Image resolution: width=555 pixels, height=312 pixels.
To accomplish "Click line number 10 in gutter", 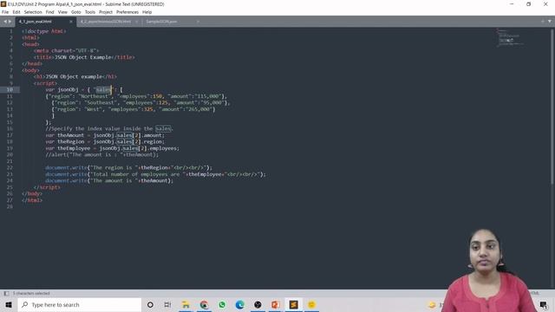I will click(x=10, y=89).
